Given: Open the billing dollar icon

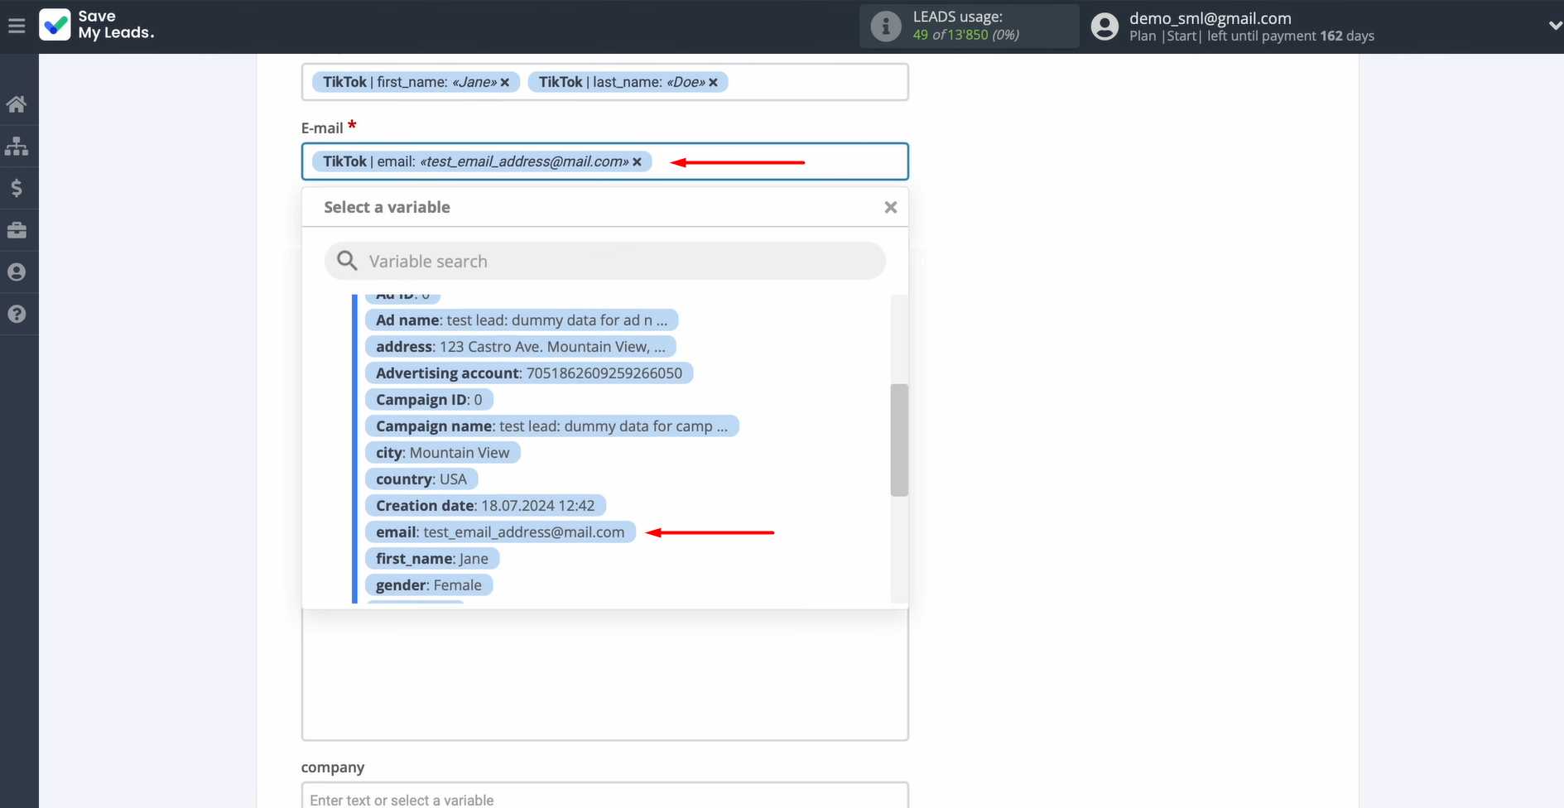Looking at the screenshot, I should pos(17,189).
